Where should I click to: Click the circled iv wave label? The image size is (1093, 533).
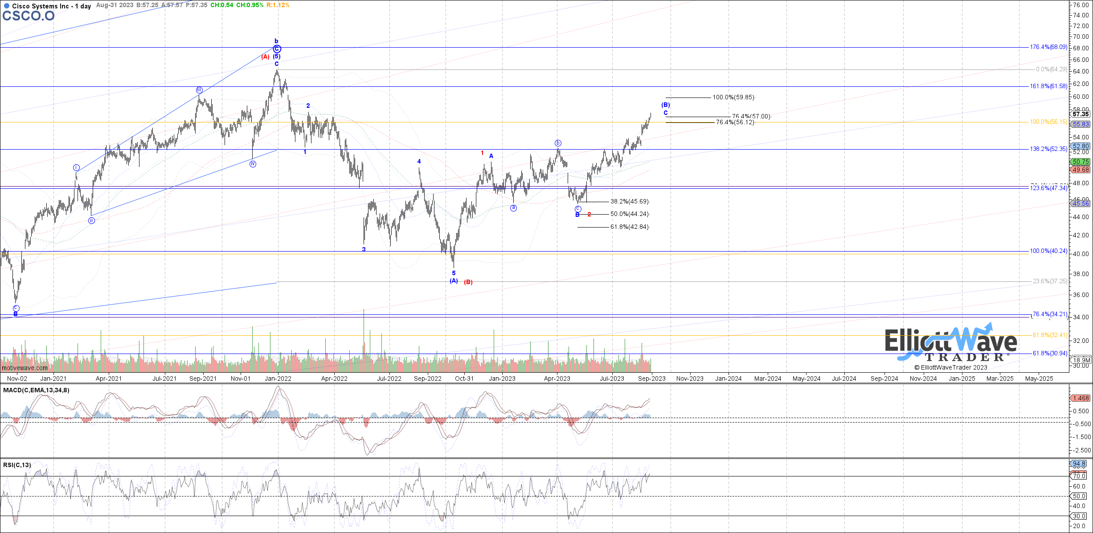tap(253, 164)
